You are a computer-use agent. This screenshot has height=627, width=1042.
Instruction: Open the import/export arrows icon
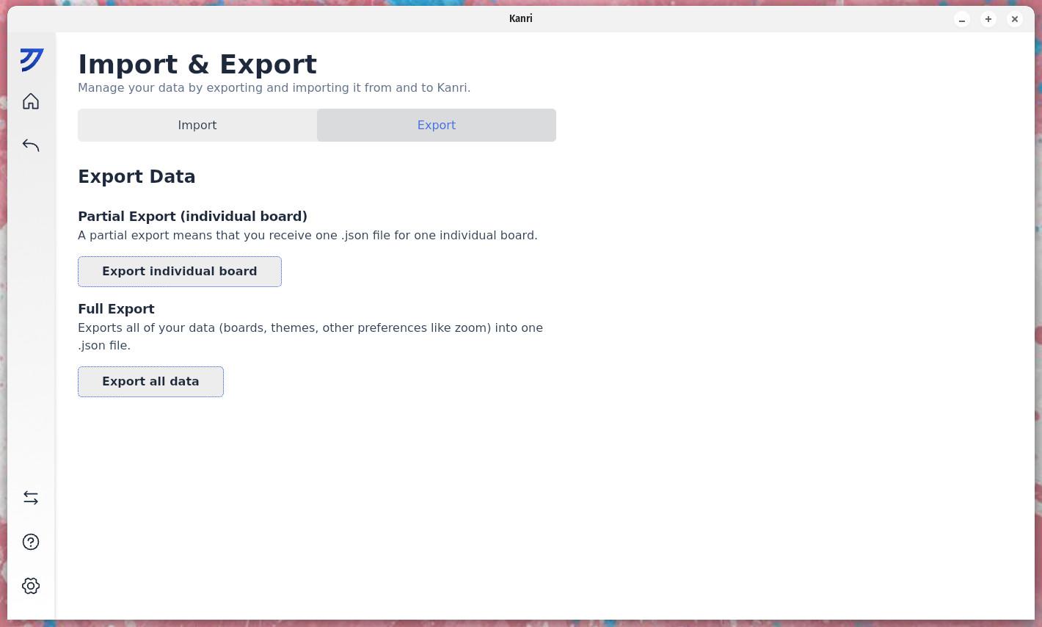(x=31, y=498)
